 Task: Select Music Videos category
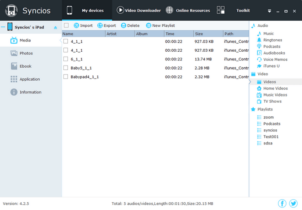coord(275,95)
